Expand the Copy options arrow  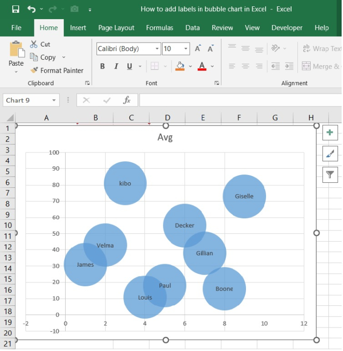(x=64, y=57)
